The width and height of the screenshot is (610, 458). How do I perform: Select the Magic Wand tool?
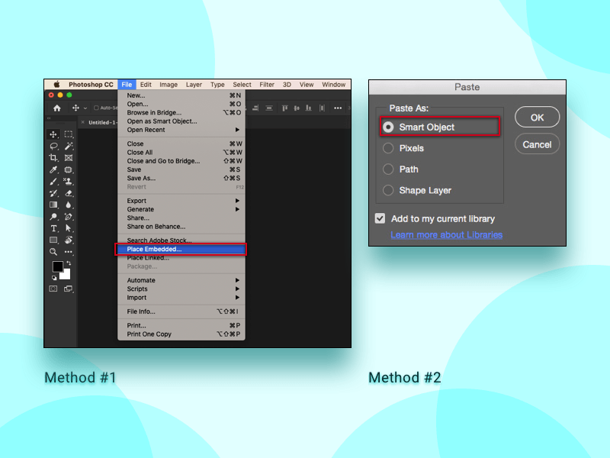(69, 146)
